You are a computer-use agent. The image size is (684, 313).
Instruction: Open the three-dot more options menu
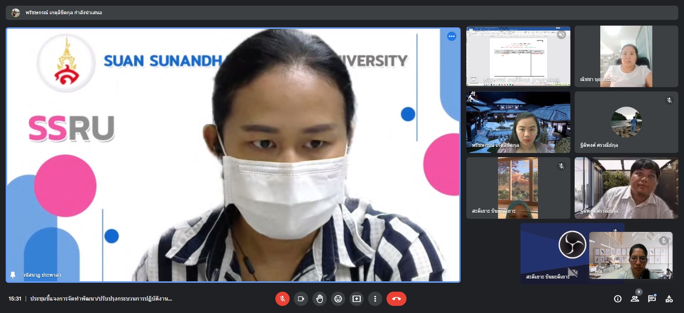tap(375, 299)
